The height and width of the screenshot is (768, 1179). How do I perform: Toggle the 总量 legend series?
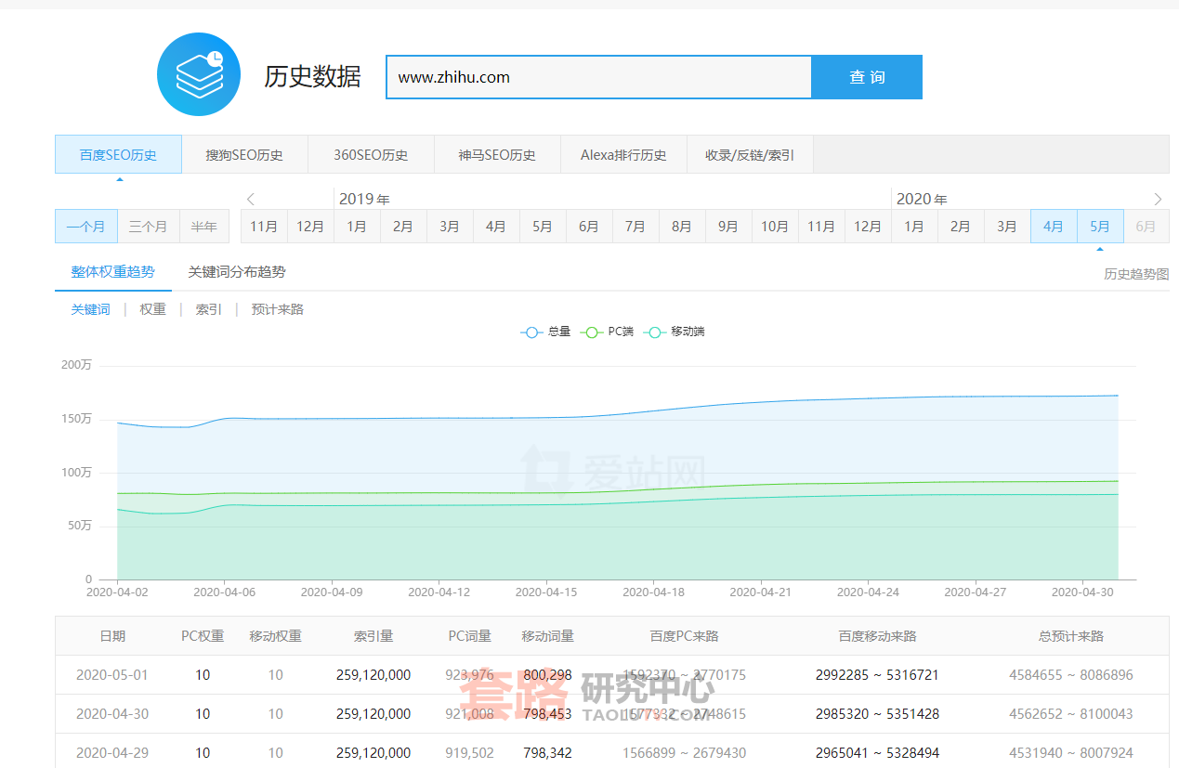click(x=546, y=332)
